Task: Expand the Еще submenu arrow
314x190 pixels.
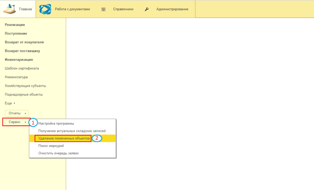Action: [x=15, y=103]
